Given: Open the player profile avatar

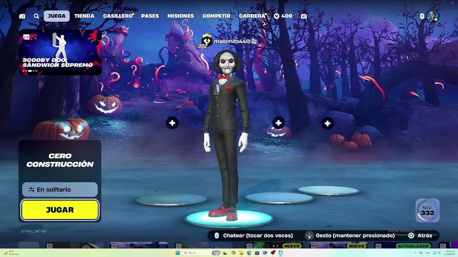Looking at the screenshot, I should (x=433, y=16).
